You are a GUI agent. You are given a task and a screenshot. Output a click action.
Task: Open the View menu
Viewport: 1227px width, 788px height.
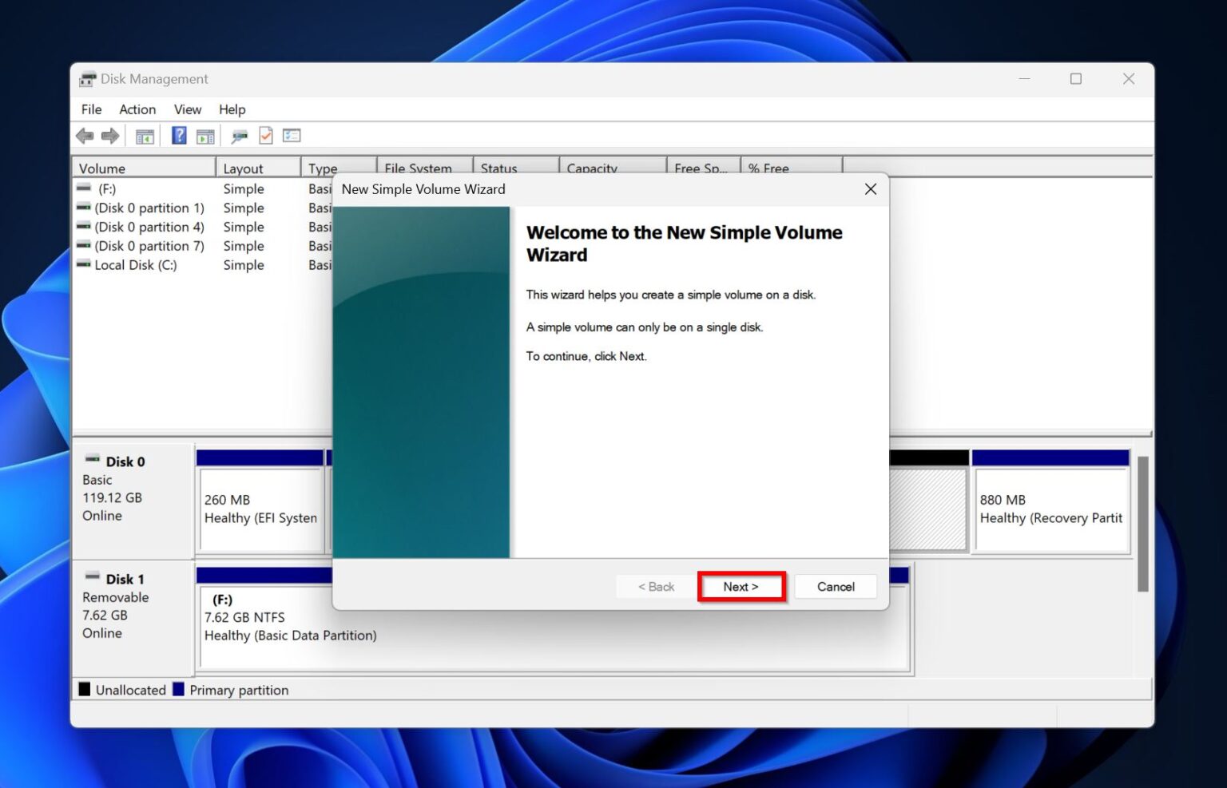click(x=187, y=109)
